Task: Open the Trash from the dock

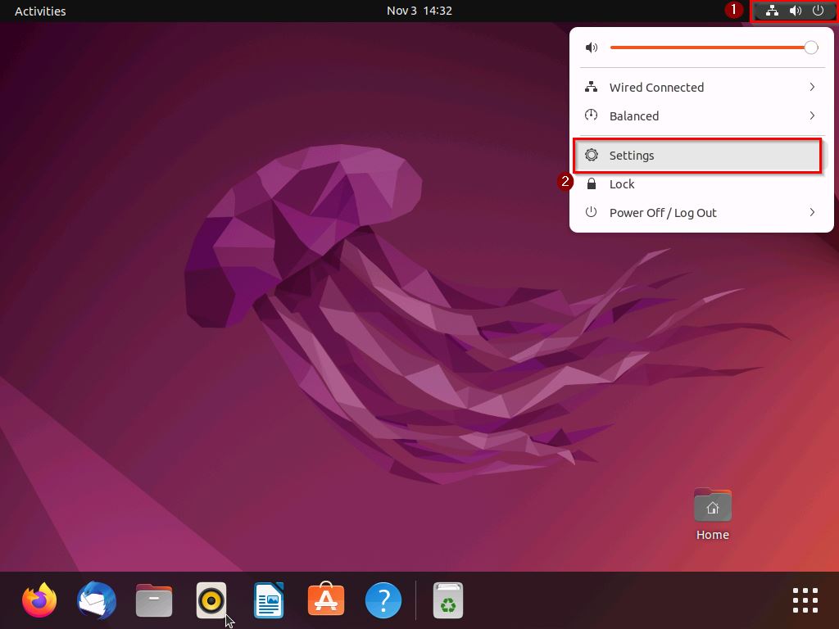Action: (x=447, y=600)
